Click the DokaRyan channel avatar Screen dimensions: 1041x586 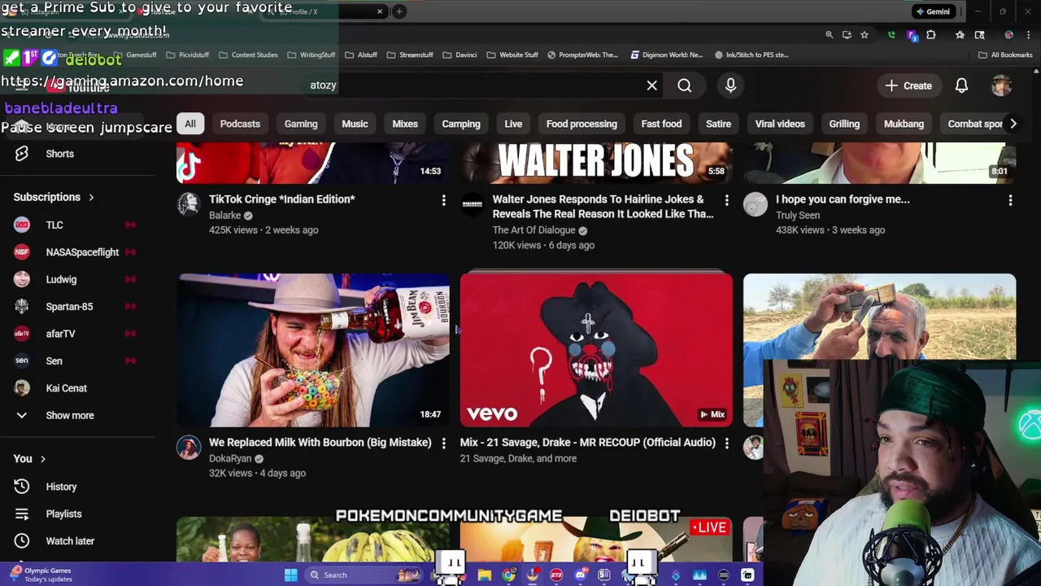point(189,448)
